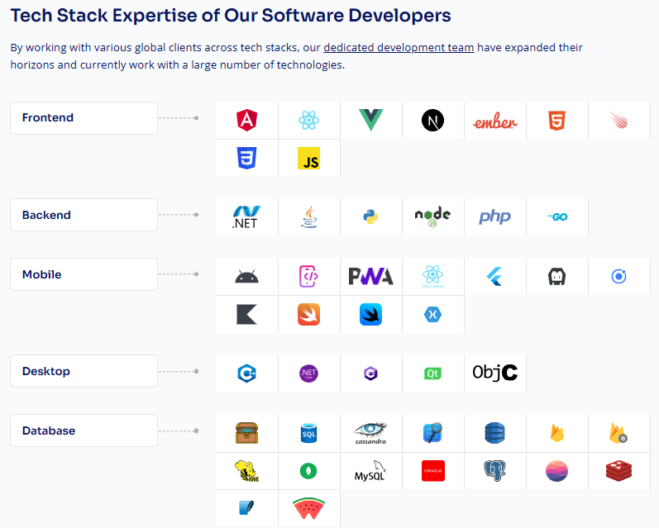Click the red Oracle database icon

point(432,470)
